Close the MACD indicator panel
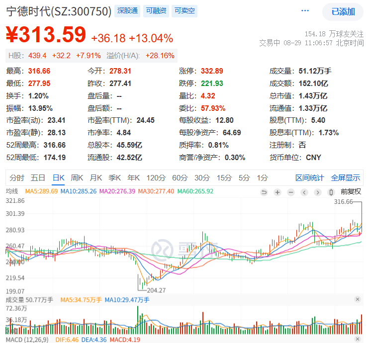 click(x=358, y=339)
